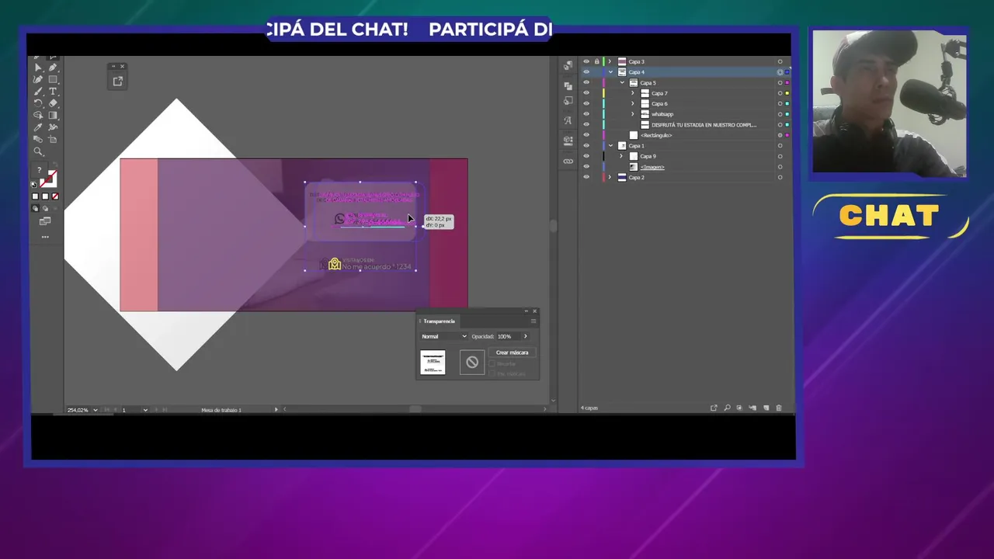Select the Eyedropper tool
This screenshot has width=994, height=559.
(38, 127)
